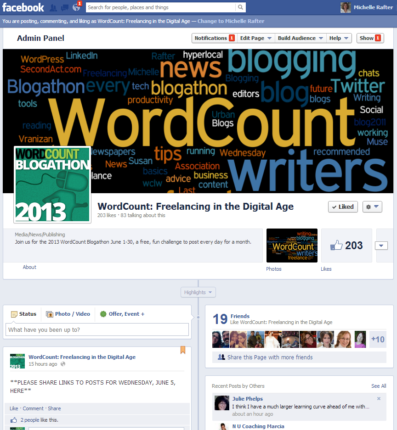Viewport: 397px width, 430px height.
Task: Click the Like link under the post
Action: tap(14, 408)
